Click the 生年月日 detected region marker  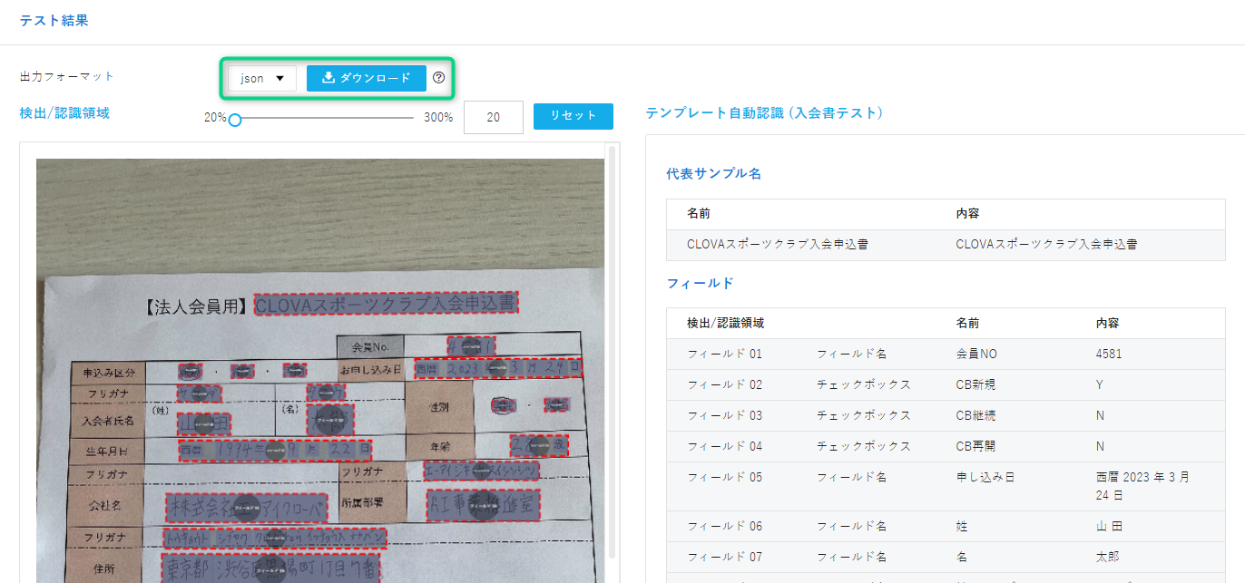(x=274, y=450)
